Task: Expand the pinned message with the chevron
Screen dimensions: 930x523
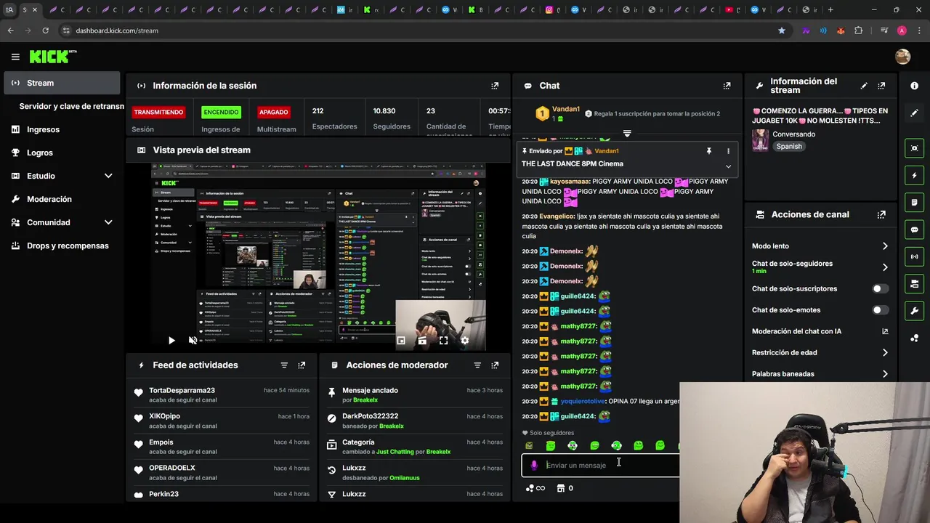Action: 728,166
